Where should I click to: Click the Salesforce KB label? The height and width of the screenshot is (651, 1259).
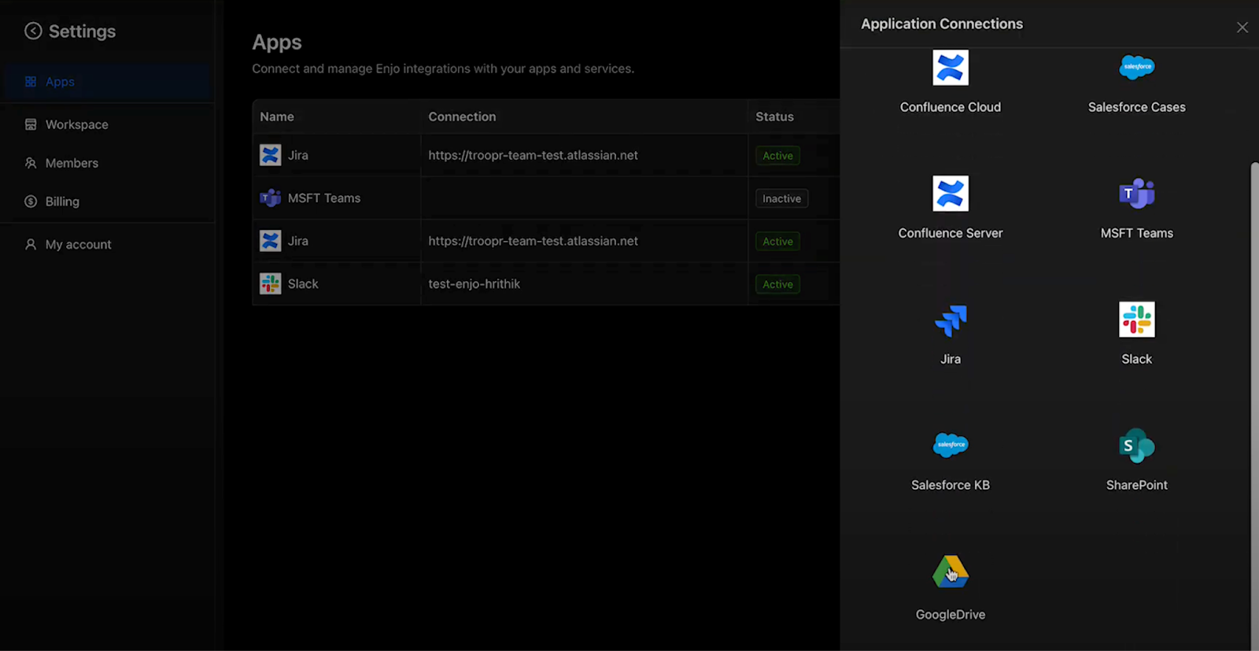click(951, 485)
